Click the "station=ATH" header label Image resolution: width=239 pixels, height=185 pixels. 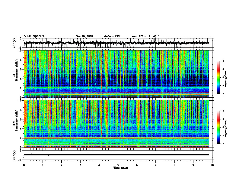(x=112, y=36)
